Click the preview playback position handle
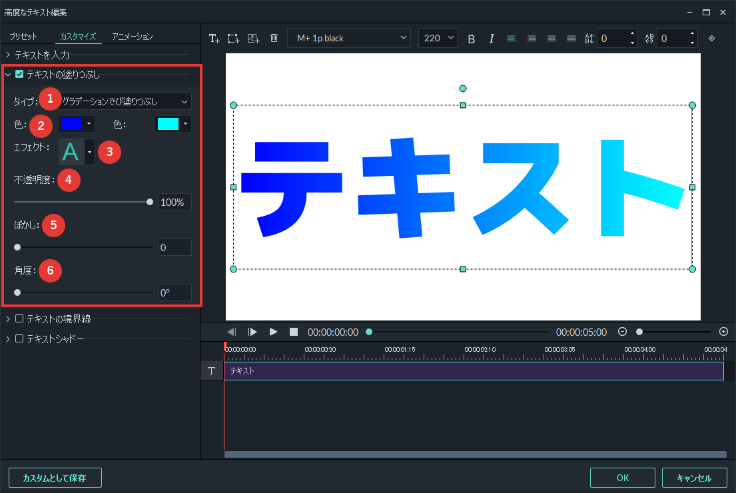736x493 pixels. [369, 332]
